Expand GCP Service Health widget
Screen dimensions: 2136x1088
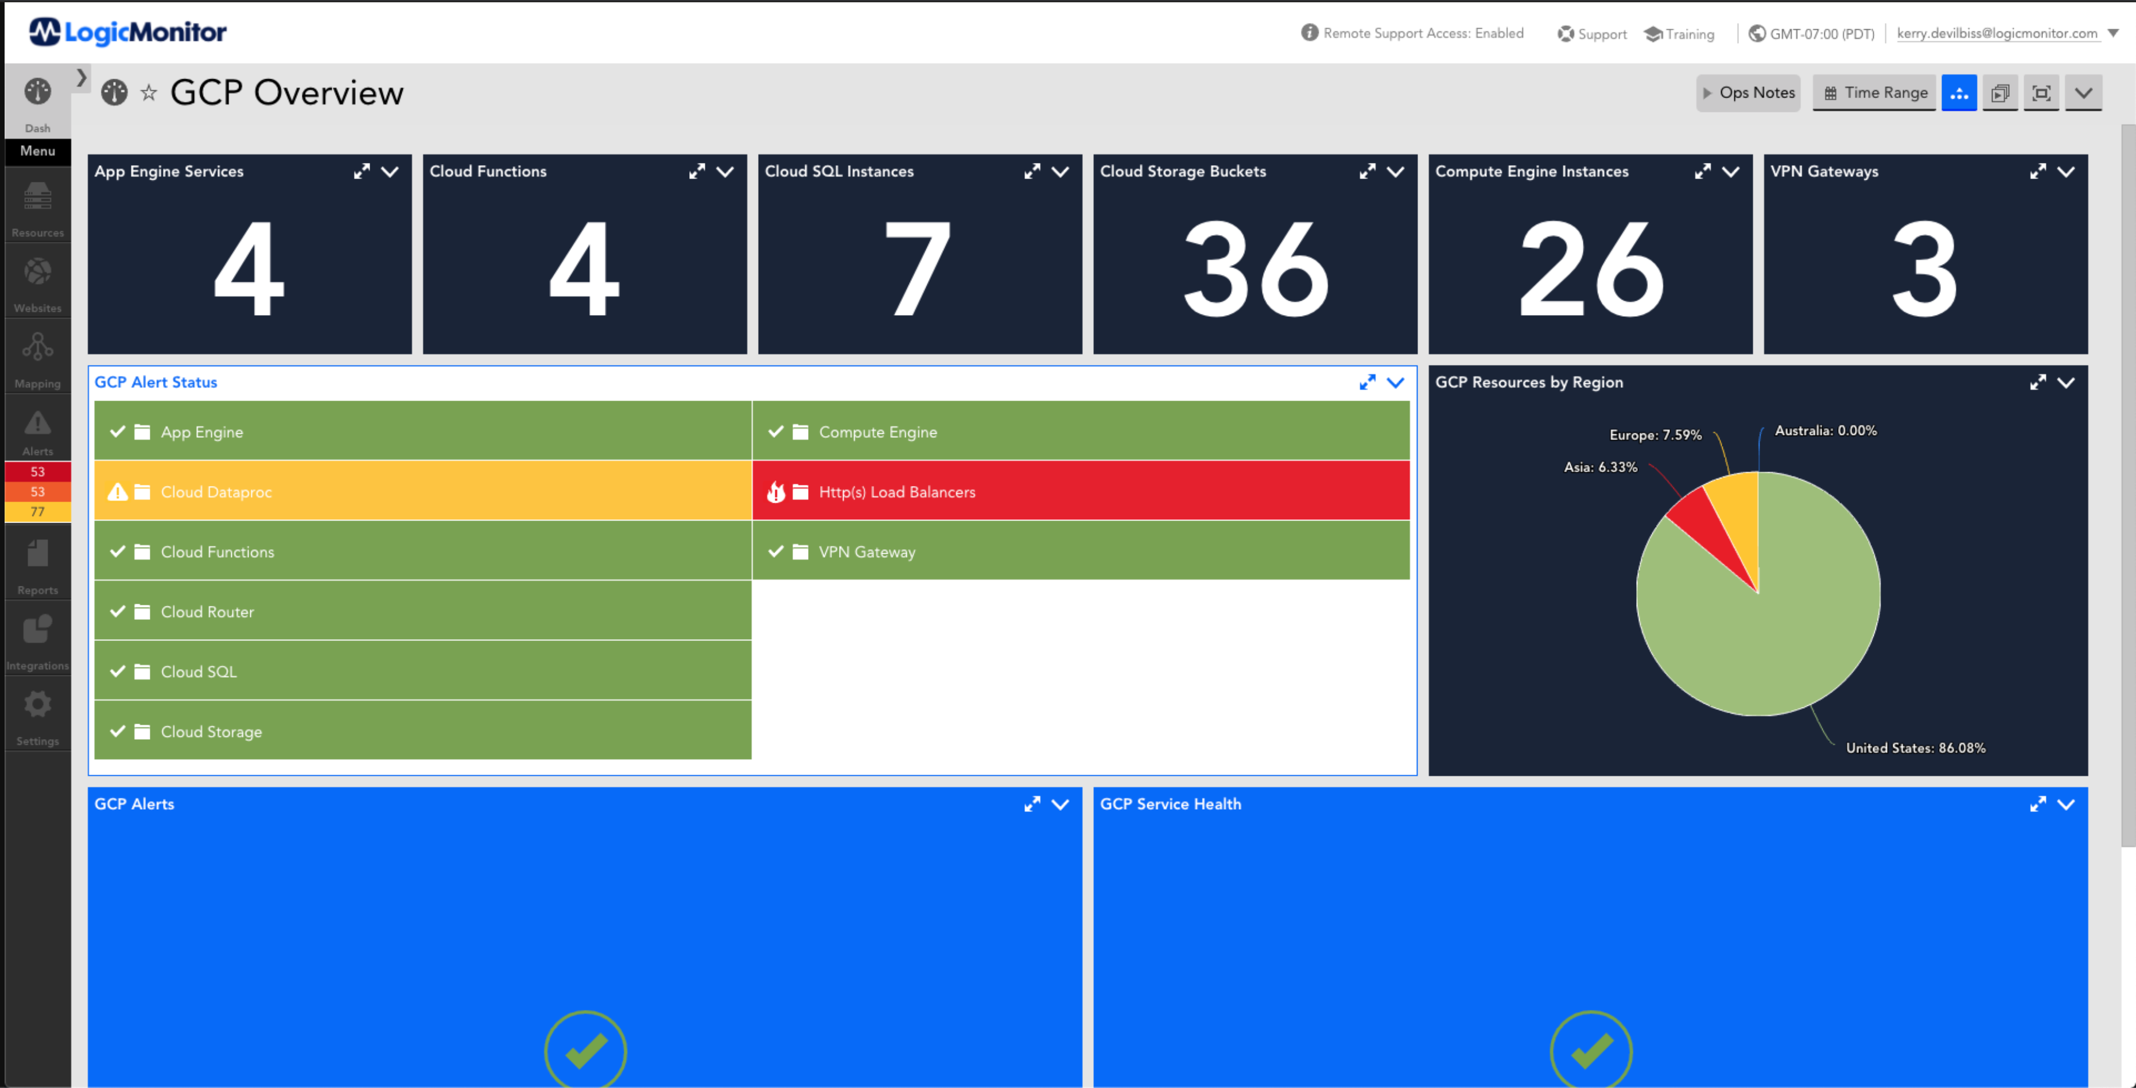2037,803
